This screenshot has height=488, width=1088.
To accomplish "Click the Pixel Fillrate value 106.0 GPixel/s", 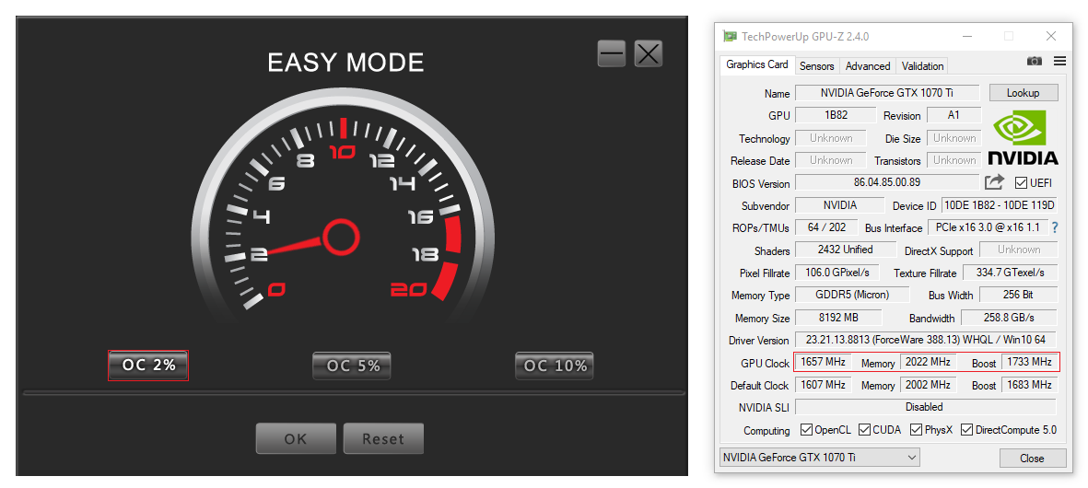I will tap(838, 273).
